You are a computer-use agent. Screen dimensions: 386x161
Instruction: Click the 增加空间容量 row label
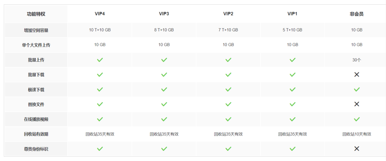(36, 30)
